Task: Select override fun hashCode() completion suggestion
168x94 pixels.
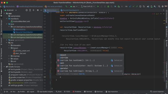Action: coord(90,60)
